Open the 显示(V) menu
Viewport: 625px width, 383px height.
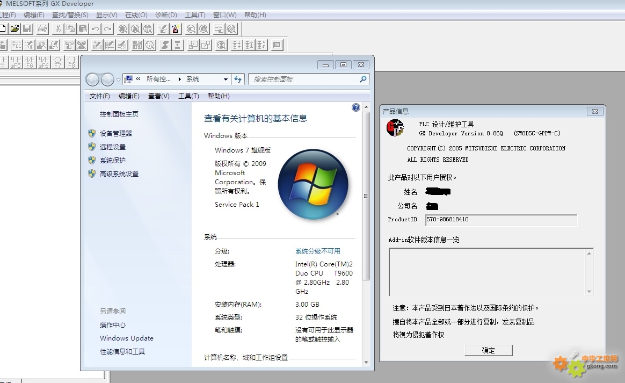(106, 15)
